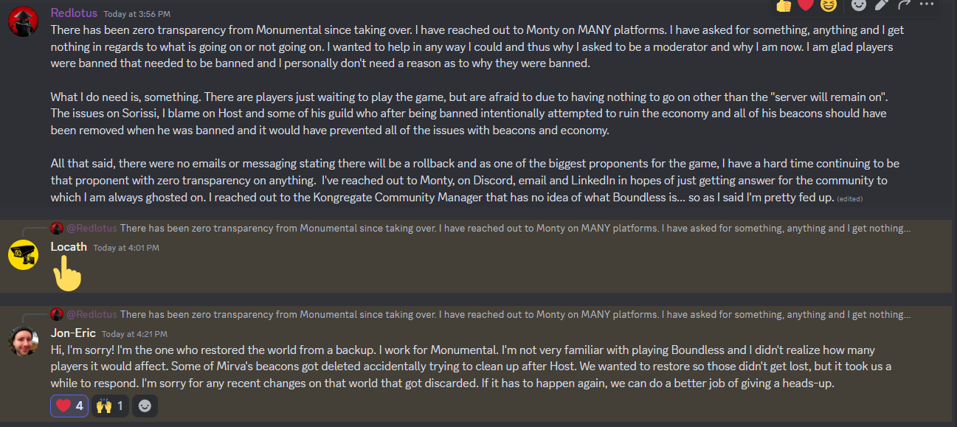Open the add reaction emoji picker
The image size is (957, 427).
859,4
